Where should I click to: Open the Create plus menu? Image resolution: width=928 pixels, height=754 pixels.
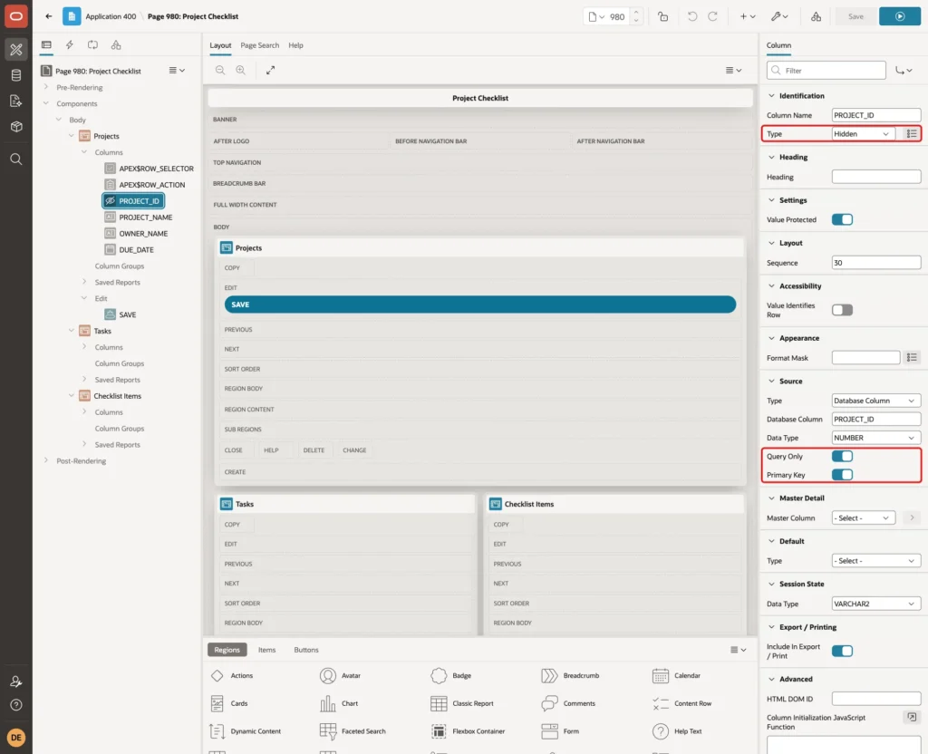click(x=748, y=16)
